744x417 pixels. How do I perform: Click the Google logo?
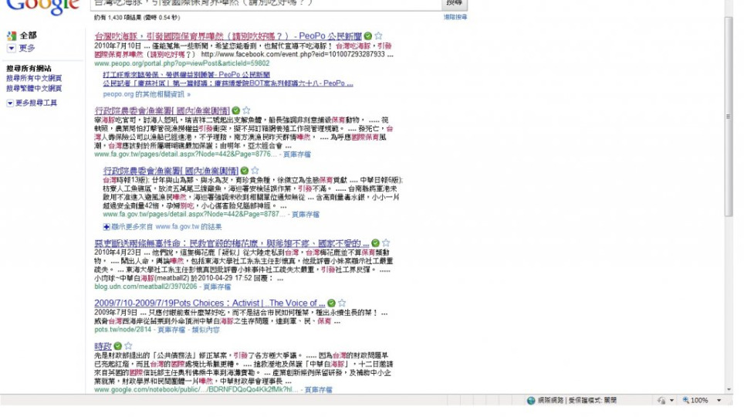(42, 6)
